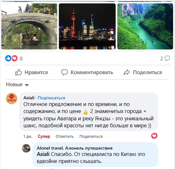Open the Asiali commenter name link
Screen dimensions: 175x169
pyautogui.click(x=29, y=98)
